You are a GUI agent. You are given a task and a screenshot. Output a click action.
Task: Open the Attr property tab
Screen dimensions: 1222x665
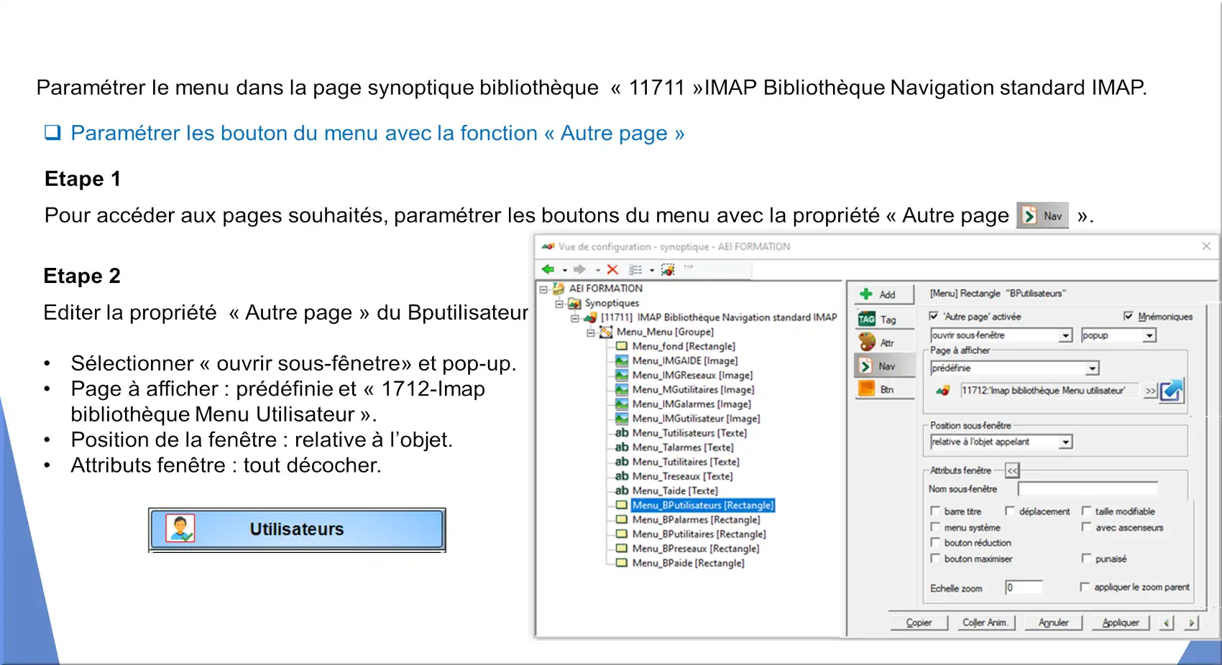[884, 343]
